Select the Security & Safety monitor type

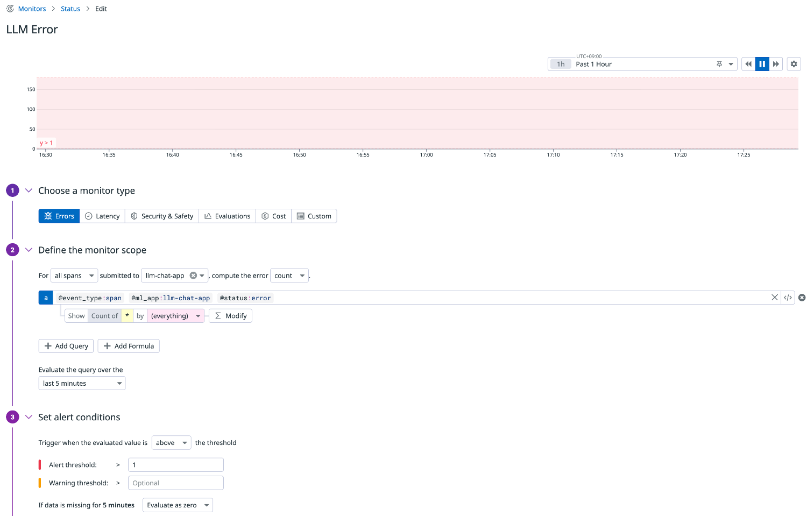point(162,216)
